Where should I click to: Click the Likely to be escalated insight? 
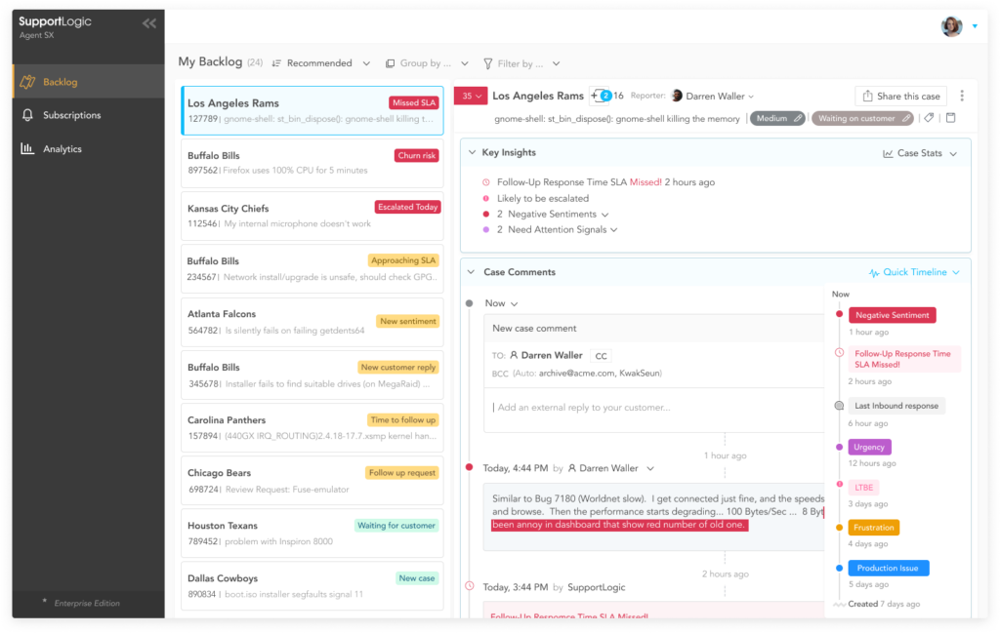(543, 199)
